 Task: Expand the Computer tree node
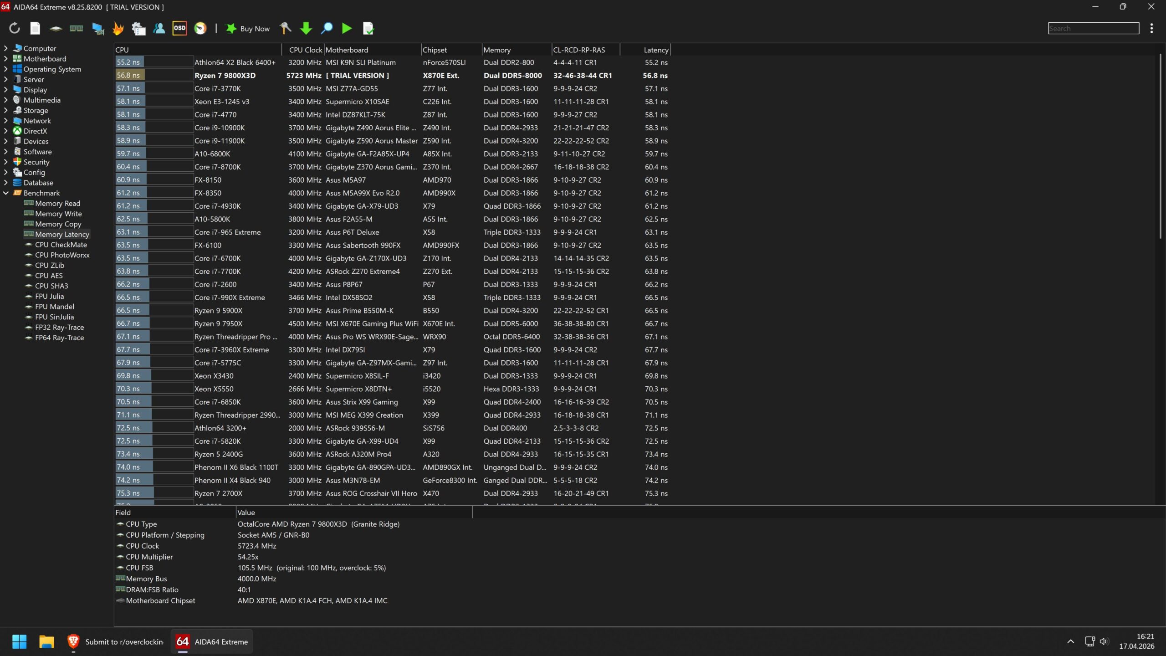tap(6, 48)
